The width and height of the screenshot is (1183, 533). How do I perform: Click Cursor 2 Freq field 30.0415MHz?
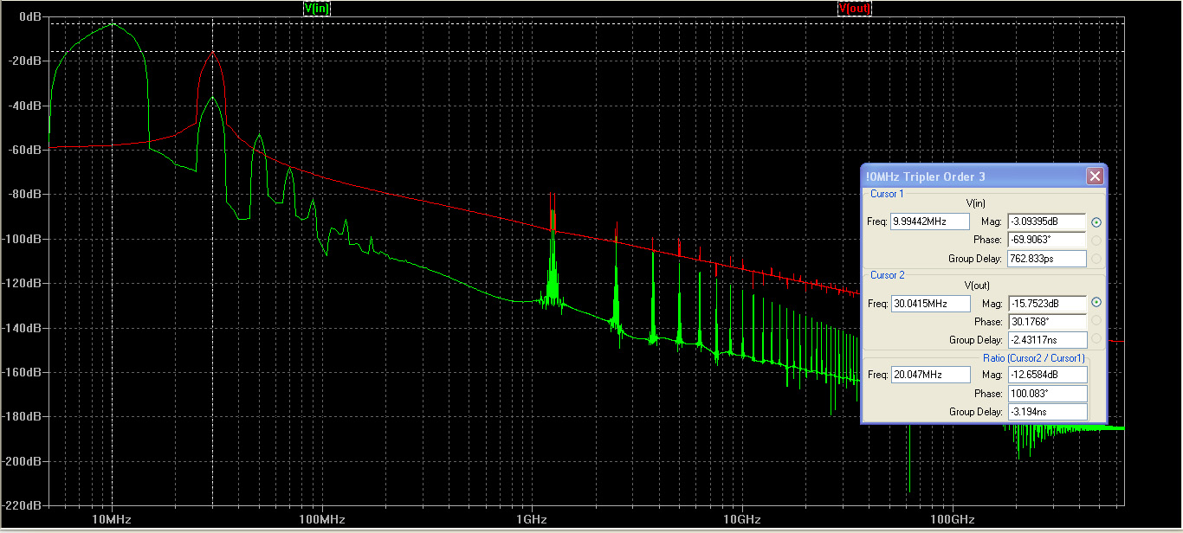tap(929, 304)
